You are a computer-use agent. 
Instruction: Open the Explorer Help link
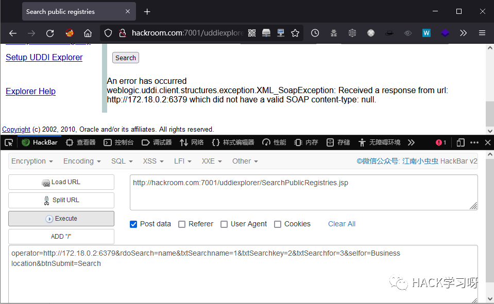click(30, 91)
